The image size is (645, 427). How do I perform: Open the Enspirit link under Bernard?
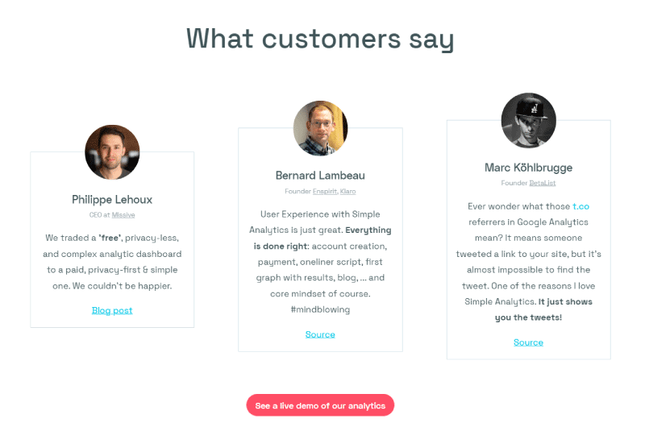point(325,192)
